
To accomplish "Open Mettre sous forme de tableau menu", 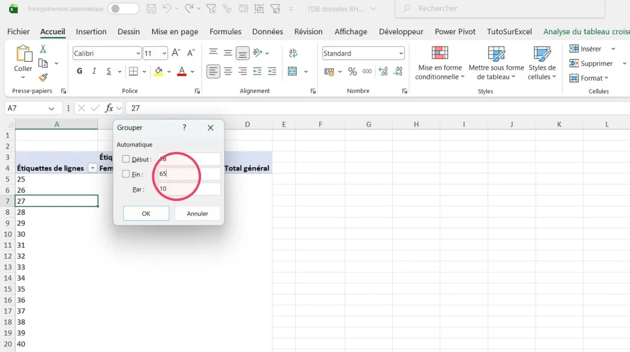I will [496, 62].
